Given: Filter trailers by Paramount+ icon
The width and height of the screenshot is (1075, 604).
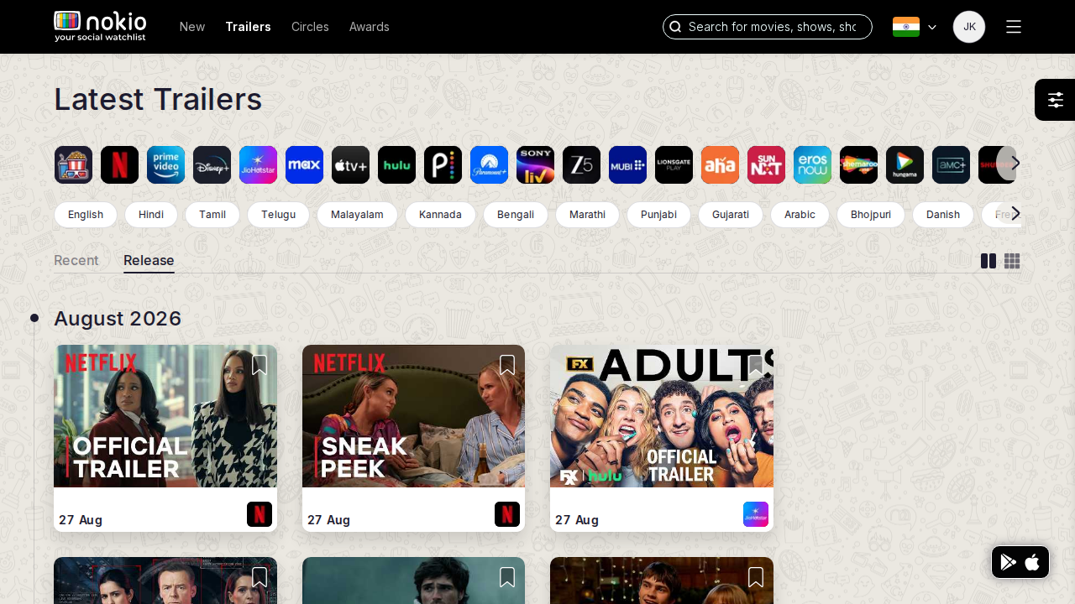Looking at the screenshot, I should click(489, 164).
